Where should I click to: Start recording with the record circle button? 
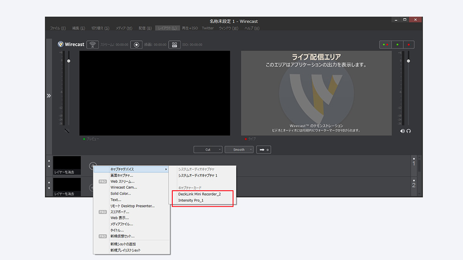click(x=137, y=44)
